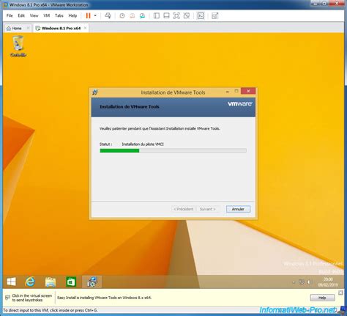Click the 'Installation de VMware Tools' header text
This screenshot has width=347, height=316.
[x=130, y=107]
